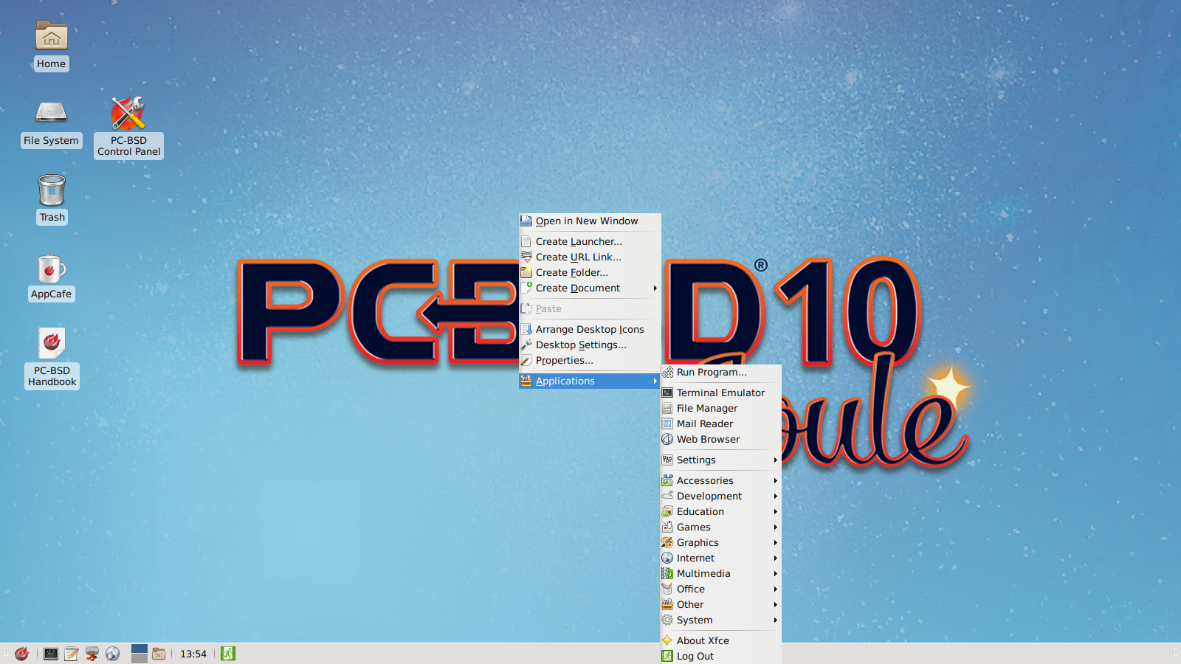Launch Web Browser from Applications submenu
1181x664 pixels.
pos(720,439)
